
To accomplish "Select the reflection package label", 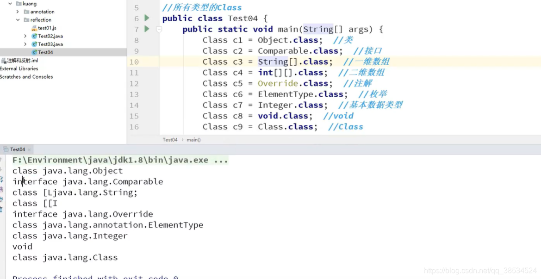I will click(x=41, y=19).
